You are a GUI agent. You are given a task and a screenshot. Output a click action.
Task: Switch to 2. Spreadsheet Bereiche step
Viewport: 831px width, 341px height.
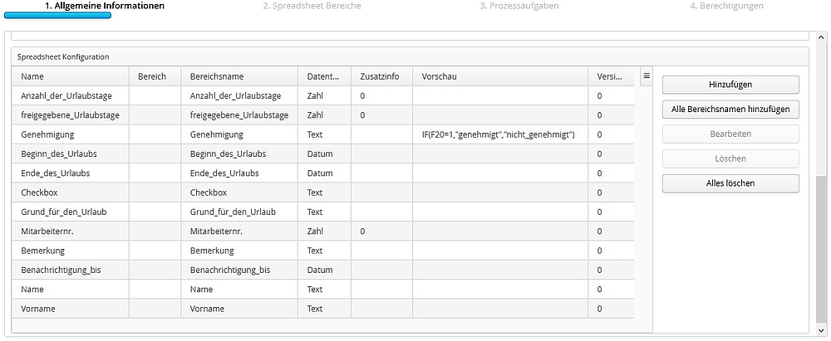click(312, 6)
